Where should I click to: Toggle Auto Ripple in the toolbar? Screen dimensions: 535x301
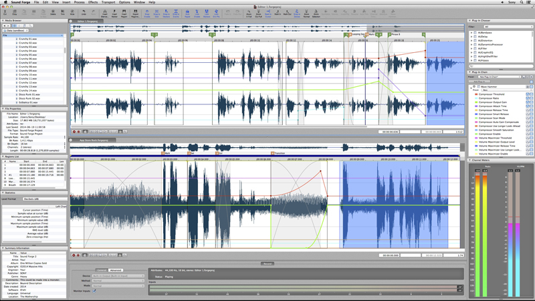point(187,13)
